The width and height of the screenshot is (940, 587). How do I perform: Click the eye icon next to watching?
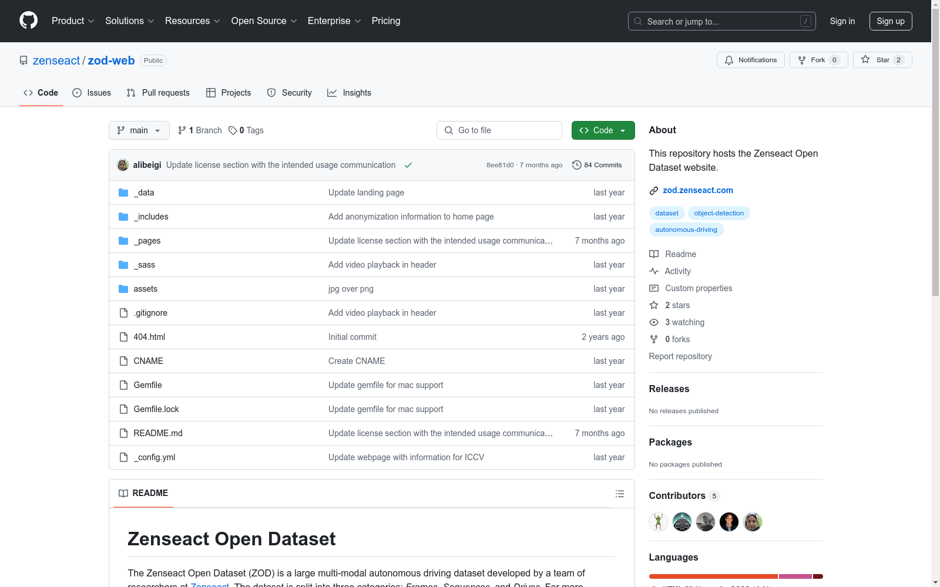coord(654,322)
